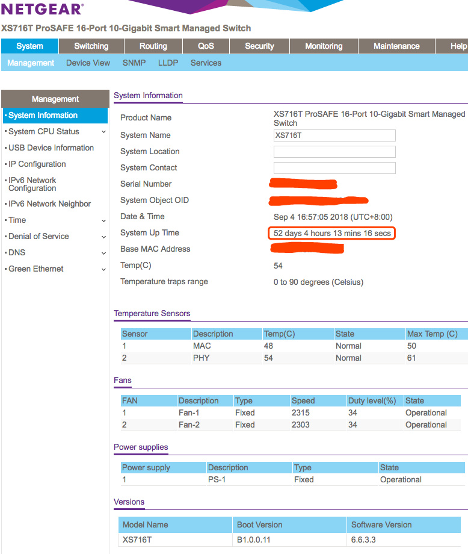Select the Management submenu item
Viewport: 468px width, 554px height.
tap(31, 63)
